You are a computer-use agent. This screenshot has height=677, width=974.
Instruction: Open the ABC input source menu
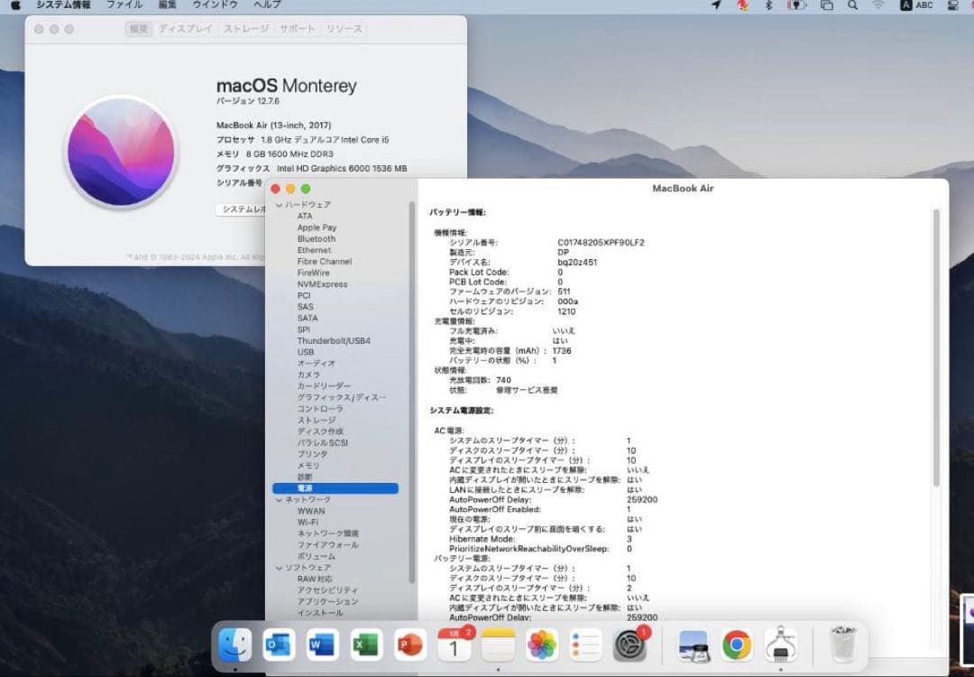pos(917,5)
